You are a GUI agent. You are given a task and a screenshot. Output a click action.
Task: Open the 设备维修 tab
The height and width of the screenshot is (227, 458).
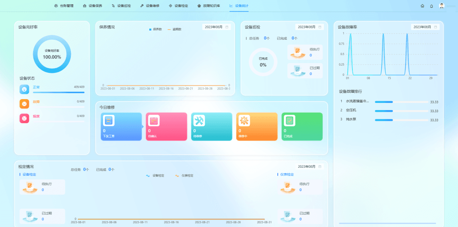[x=150, y=6]
